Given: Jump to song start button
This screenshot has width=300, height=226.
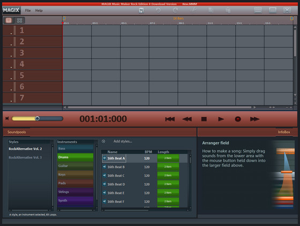Looking at the screenshot, I should (x=170, y=119).
